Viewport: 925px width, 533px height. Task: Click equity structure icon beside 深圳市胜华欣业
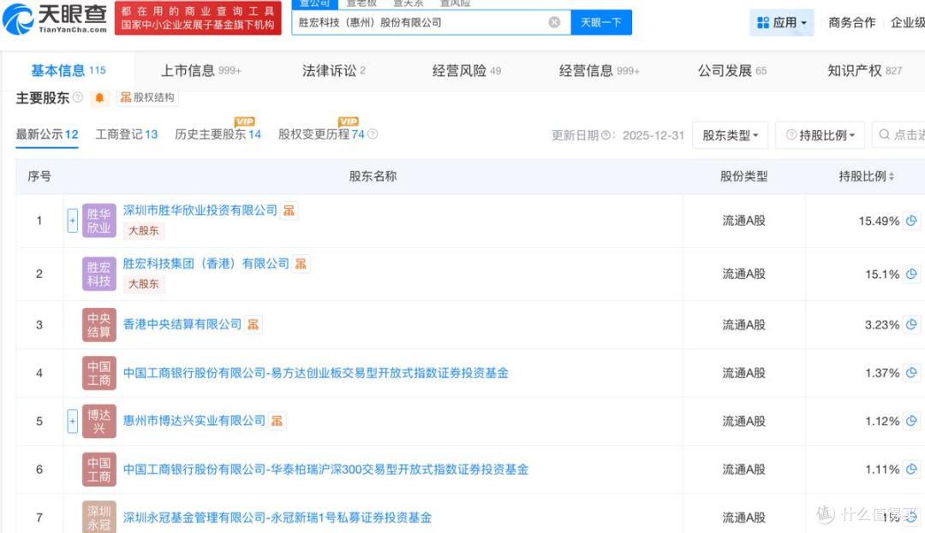(x=289, y=210)
